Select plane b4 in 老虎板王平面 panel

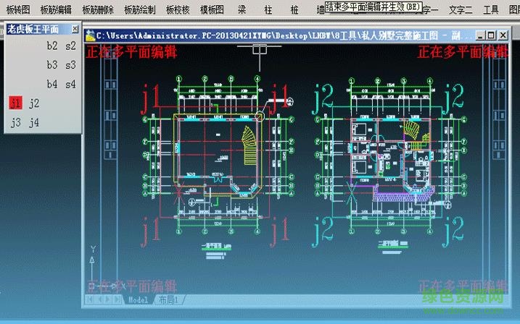[52, 84]
